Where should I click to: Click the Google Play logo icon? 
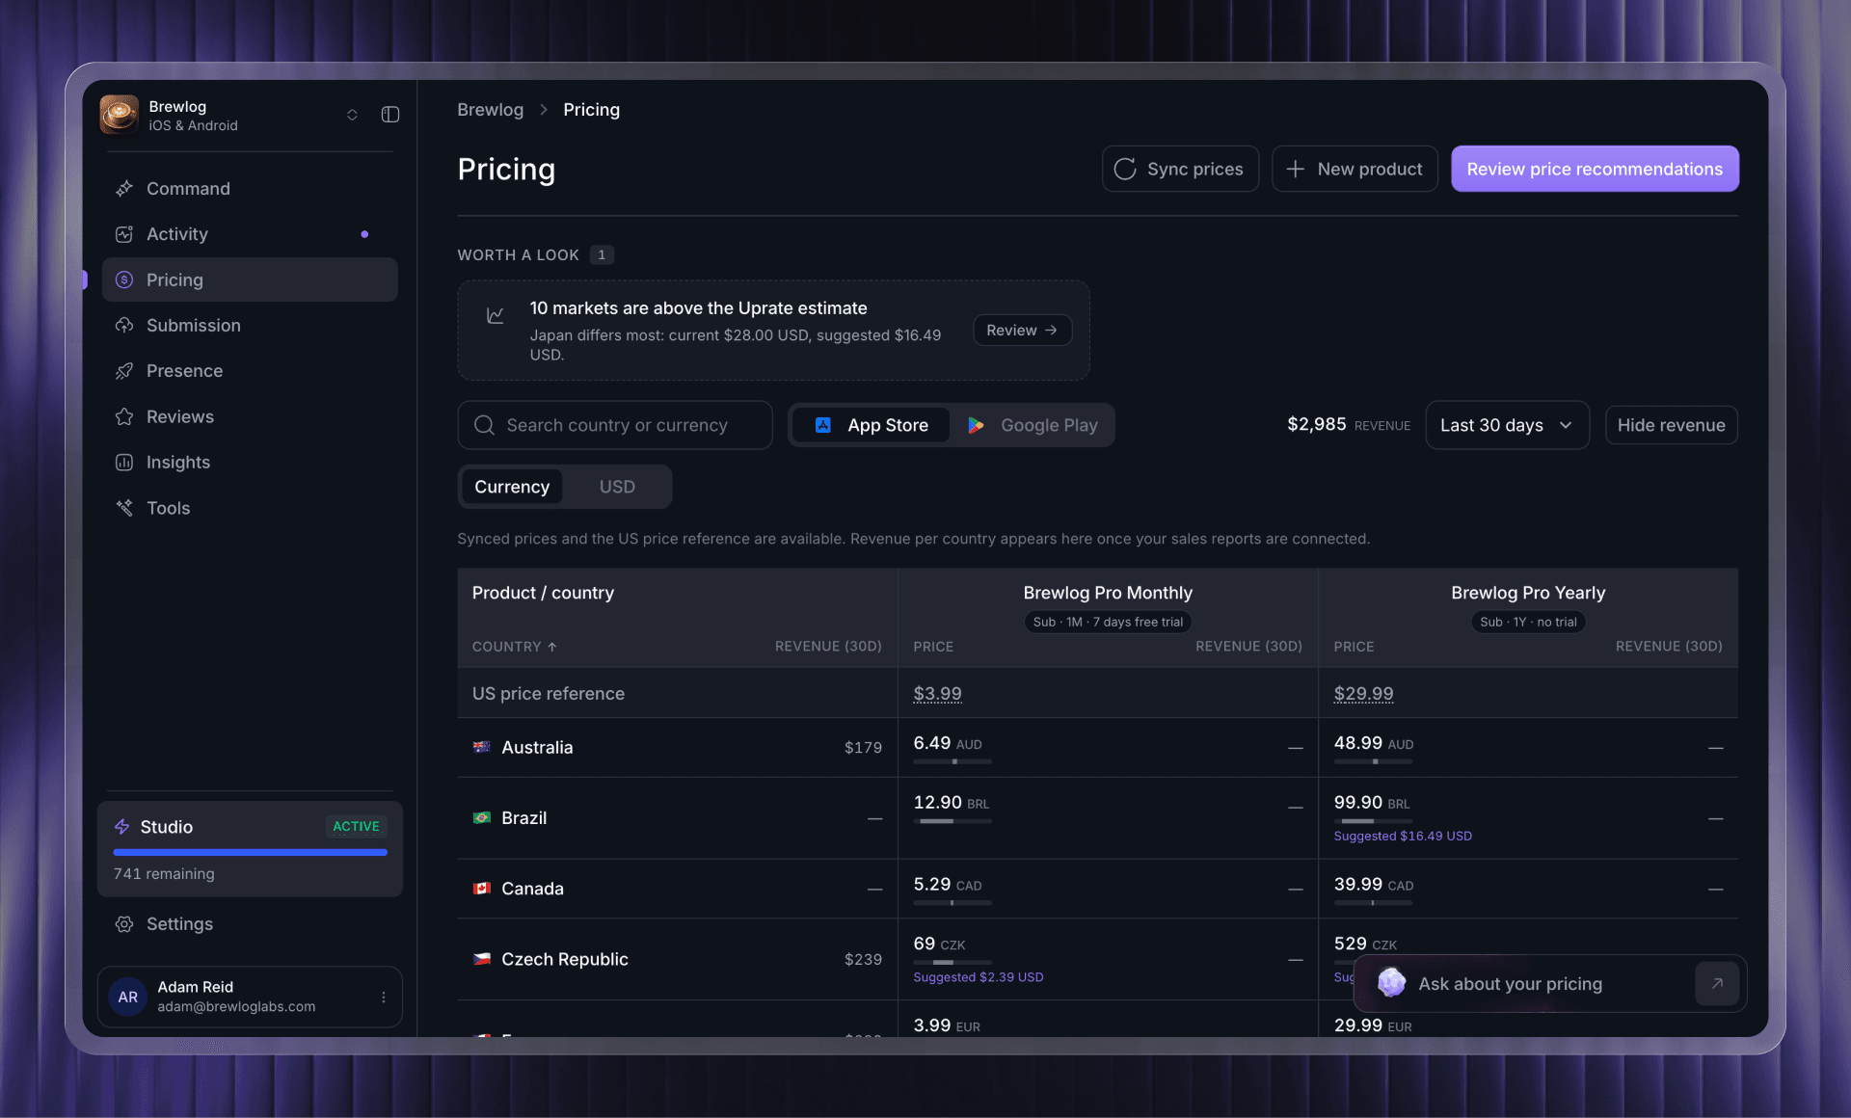[976, 425]
